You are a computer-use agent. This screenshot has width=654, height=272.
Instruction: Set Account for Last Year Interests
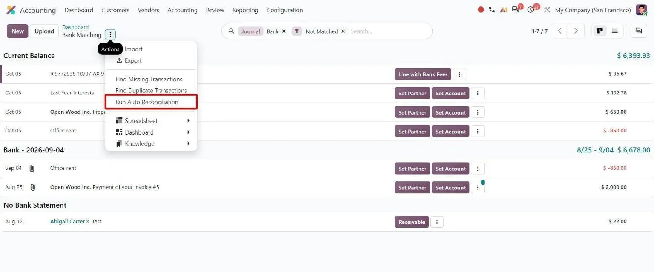click(x=450, y=93)
